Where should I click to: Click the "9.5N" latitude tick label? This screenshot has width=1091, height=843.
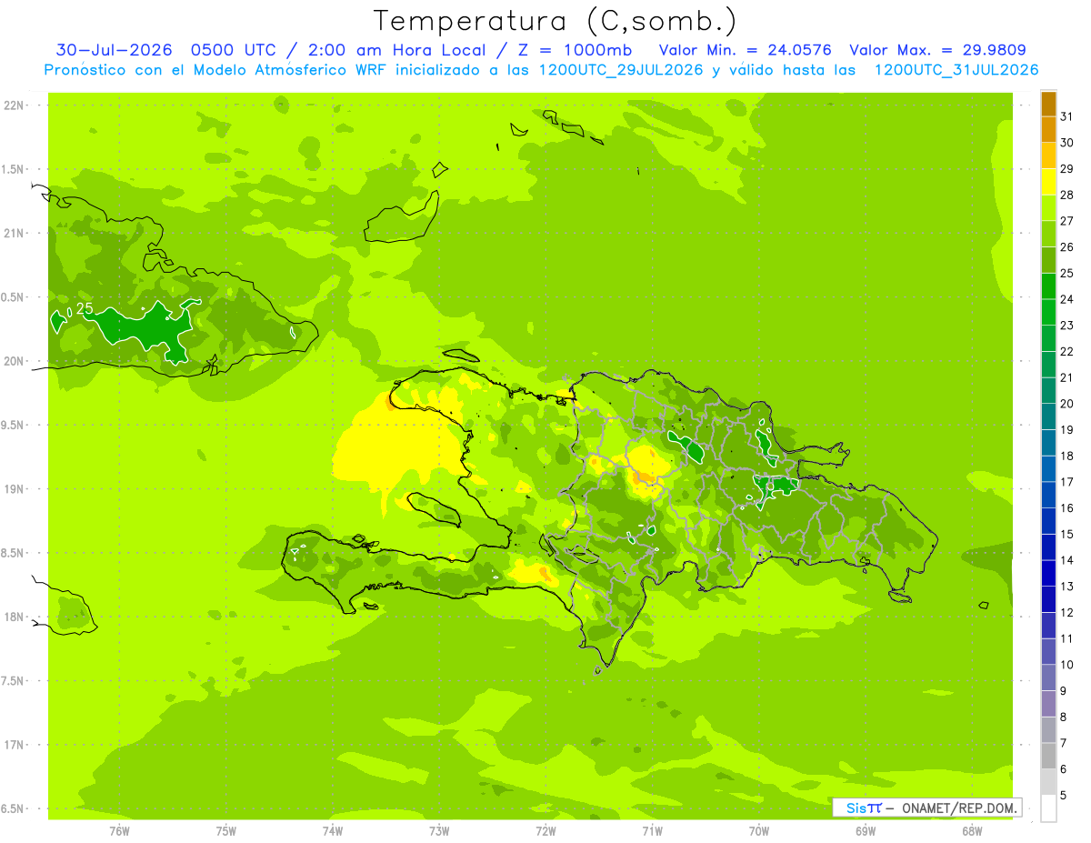tap(14, 425)
